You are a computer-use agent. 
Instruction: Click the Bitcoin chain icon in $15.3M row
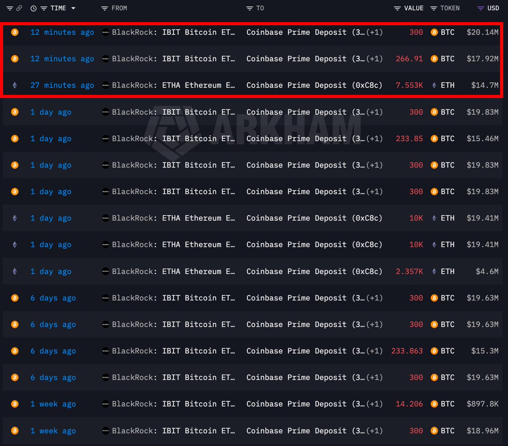pyautogui.click(x=15, y=351)
